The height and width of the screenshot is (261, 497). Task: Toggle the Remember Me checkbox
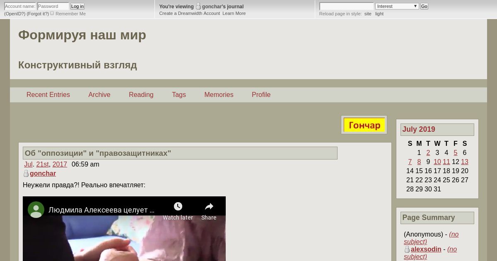(x=52, y=13)
